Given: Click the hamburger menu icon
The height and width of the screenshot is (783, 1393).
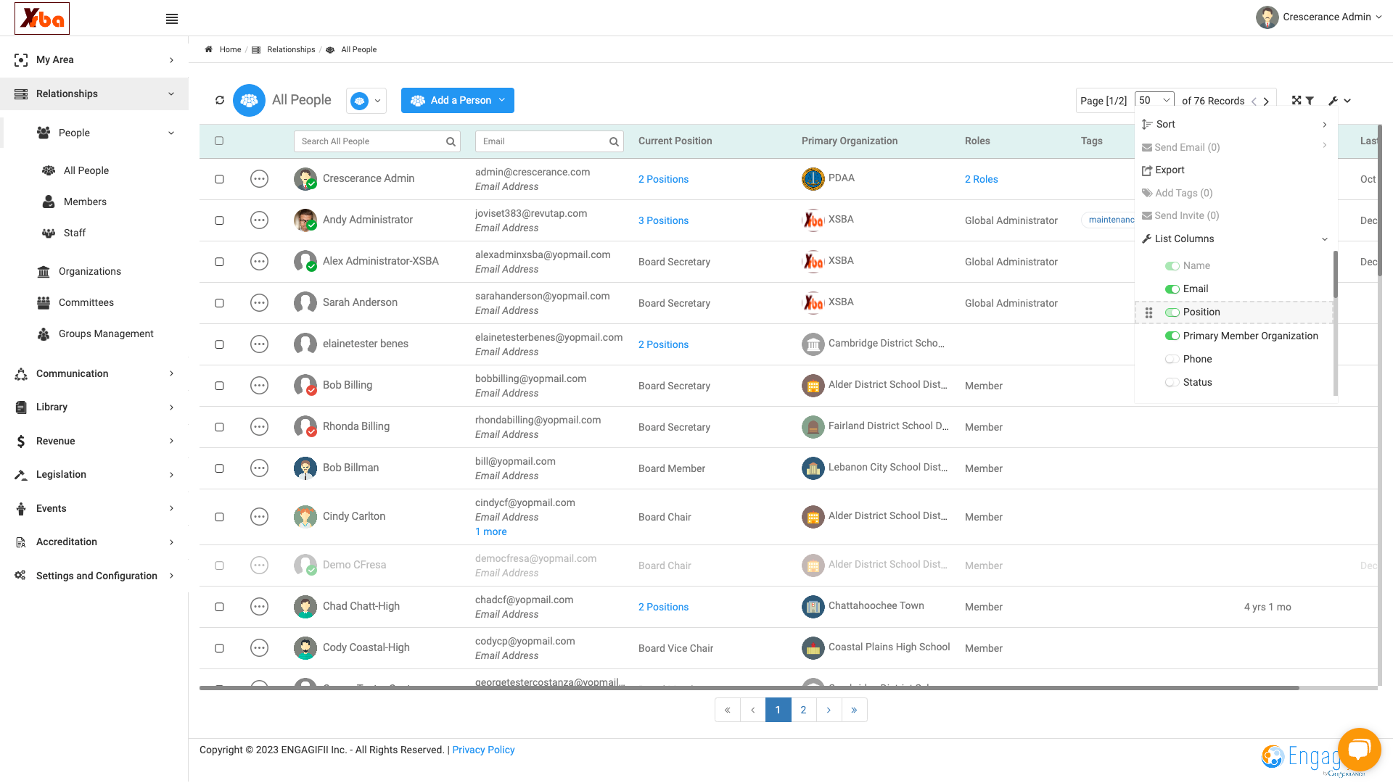Looking at the screenshot, I should 172,19.
